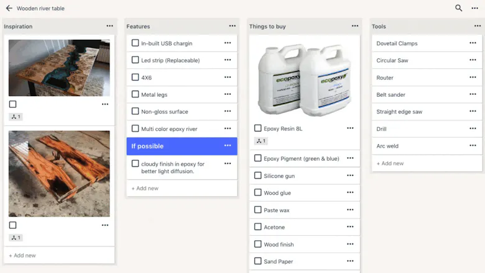Open options for Circular Saw item
Viewport: 485px width, 273px height.
point(473,60)
